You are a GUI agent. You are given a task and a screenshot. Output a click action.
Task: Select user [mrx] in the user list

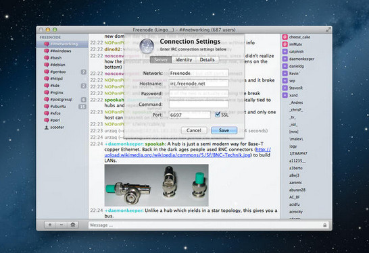click(x=294, y=132)
